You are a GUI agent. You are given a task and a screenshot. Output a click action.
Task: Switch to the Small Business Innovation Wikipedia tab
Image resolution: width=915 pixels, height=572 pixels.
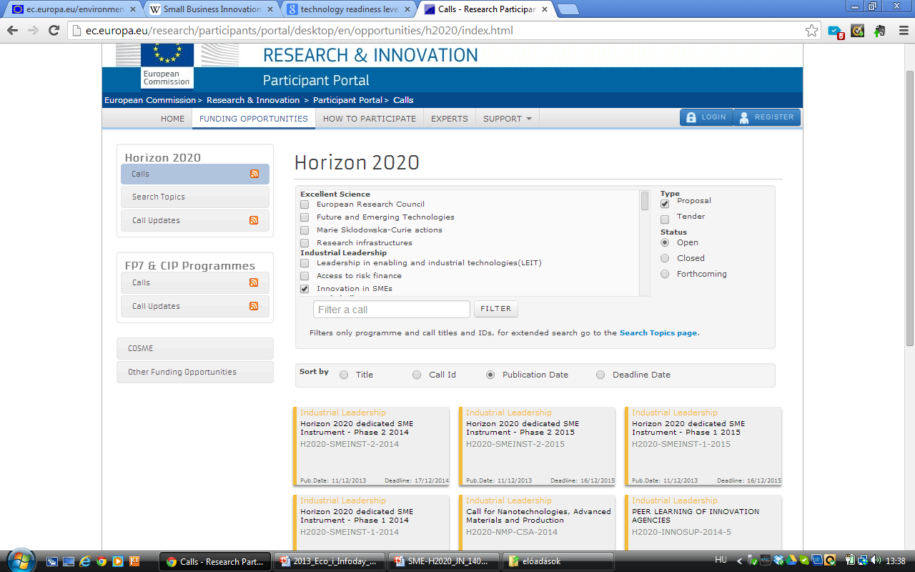pos(212,10)
